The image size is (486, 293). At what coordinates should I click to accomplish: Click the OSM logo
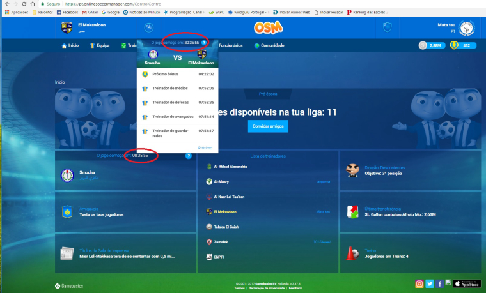[x=269, y=27]
